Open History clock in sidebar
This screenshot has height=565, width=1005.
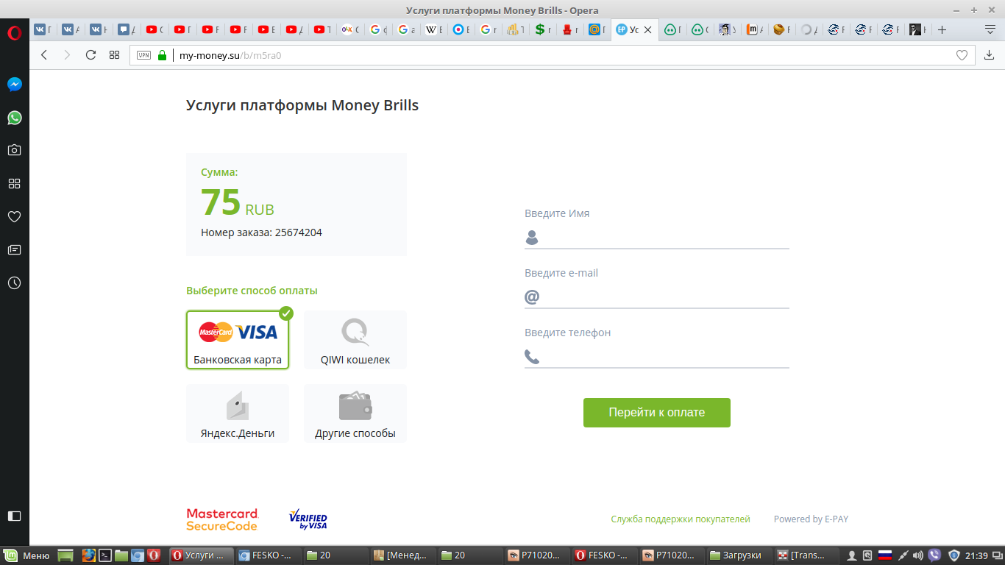point(14,283)
